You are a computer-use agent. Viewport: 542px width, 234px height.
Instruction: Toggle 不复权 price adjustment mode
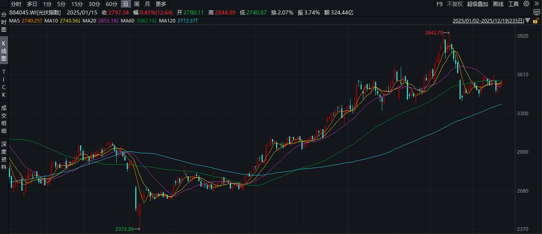click(455, 4)
